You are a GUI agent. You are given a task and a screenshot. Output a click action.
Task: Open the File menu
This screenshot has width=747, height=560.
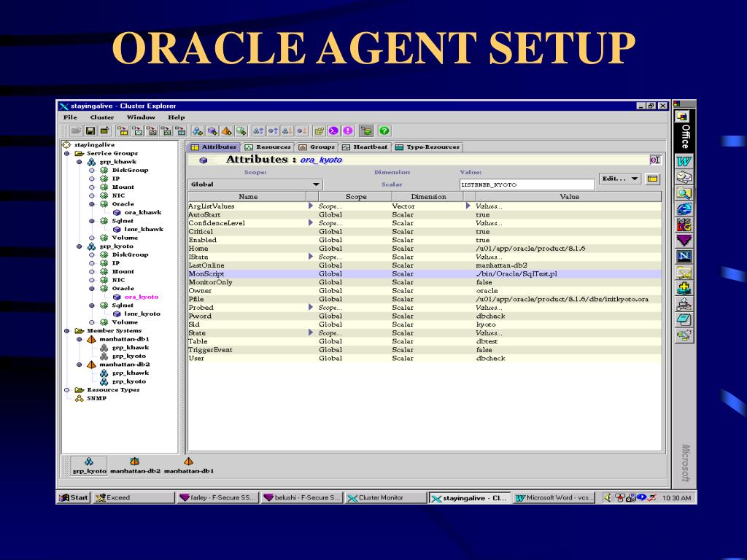70,117
